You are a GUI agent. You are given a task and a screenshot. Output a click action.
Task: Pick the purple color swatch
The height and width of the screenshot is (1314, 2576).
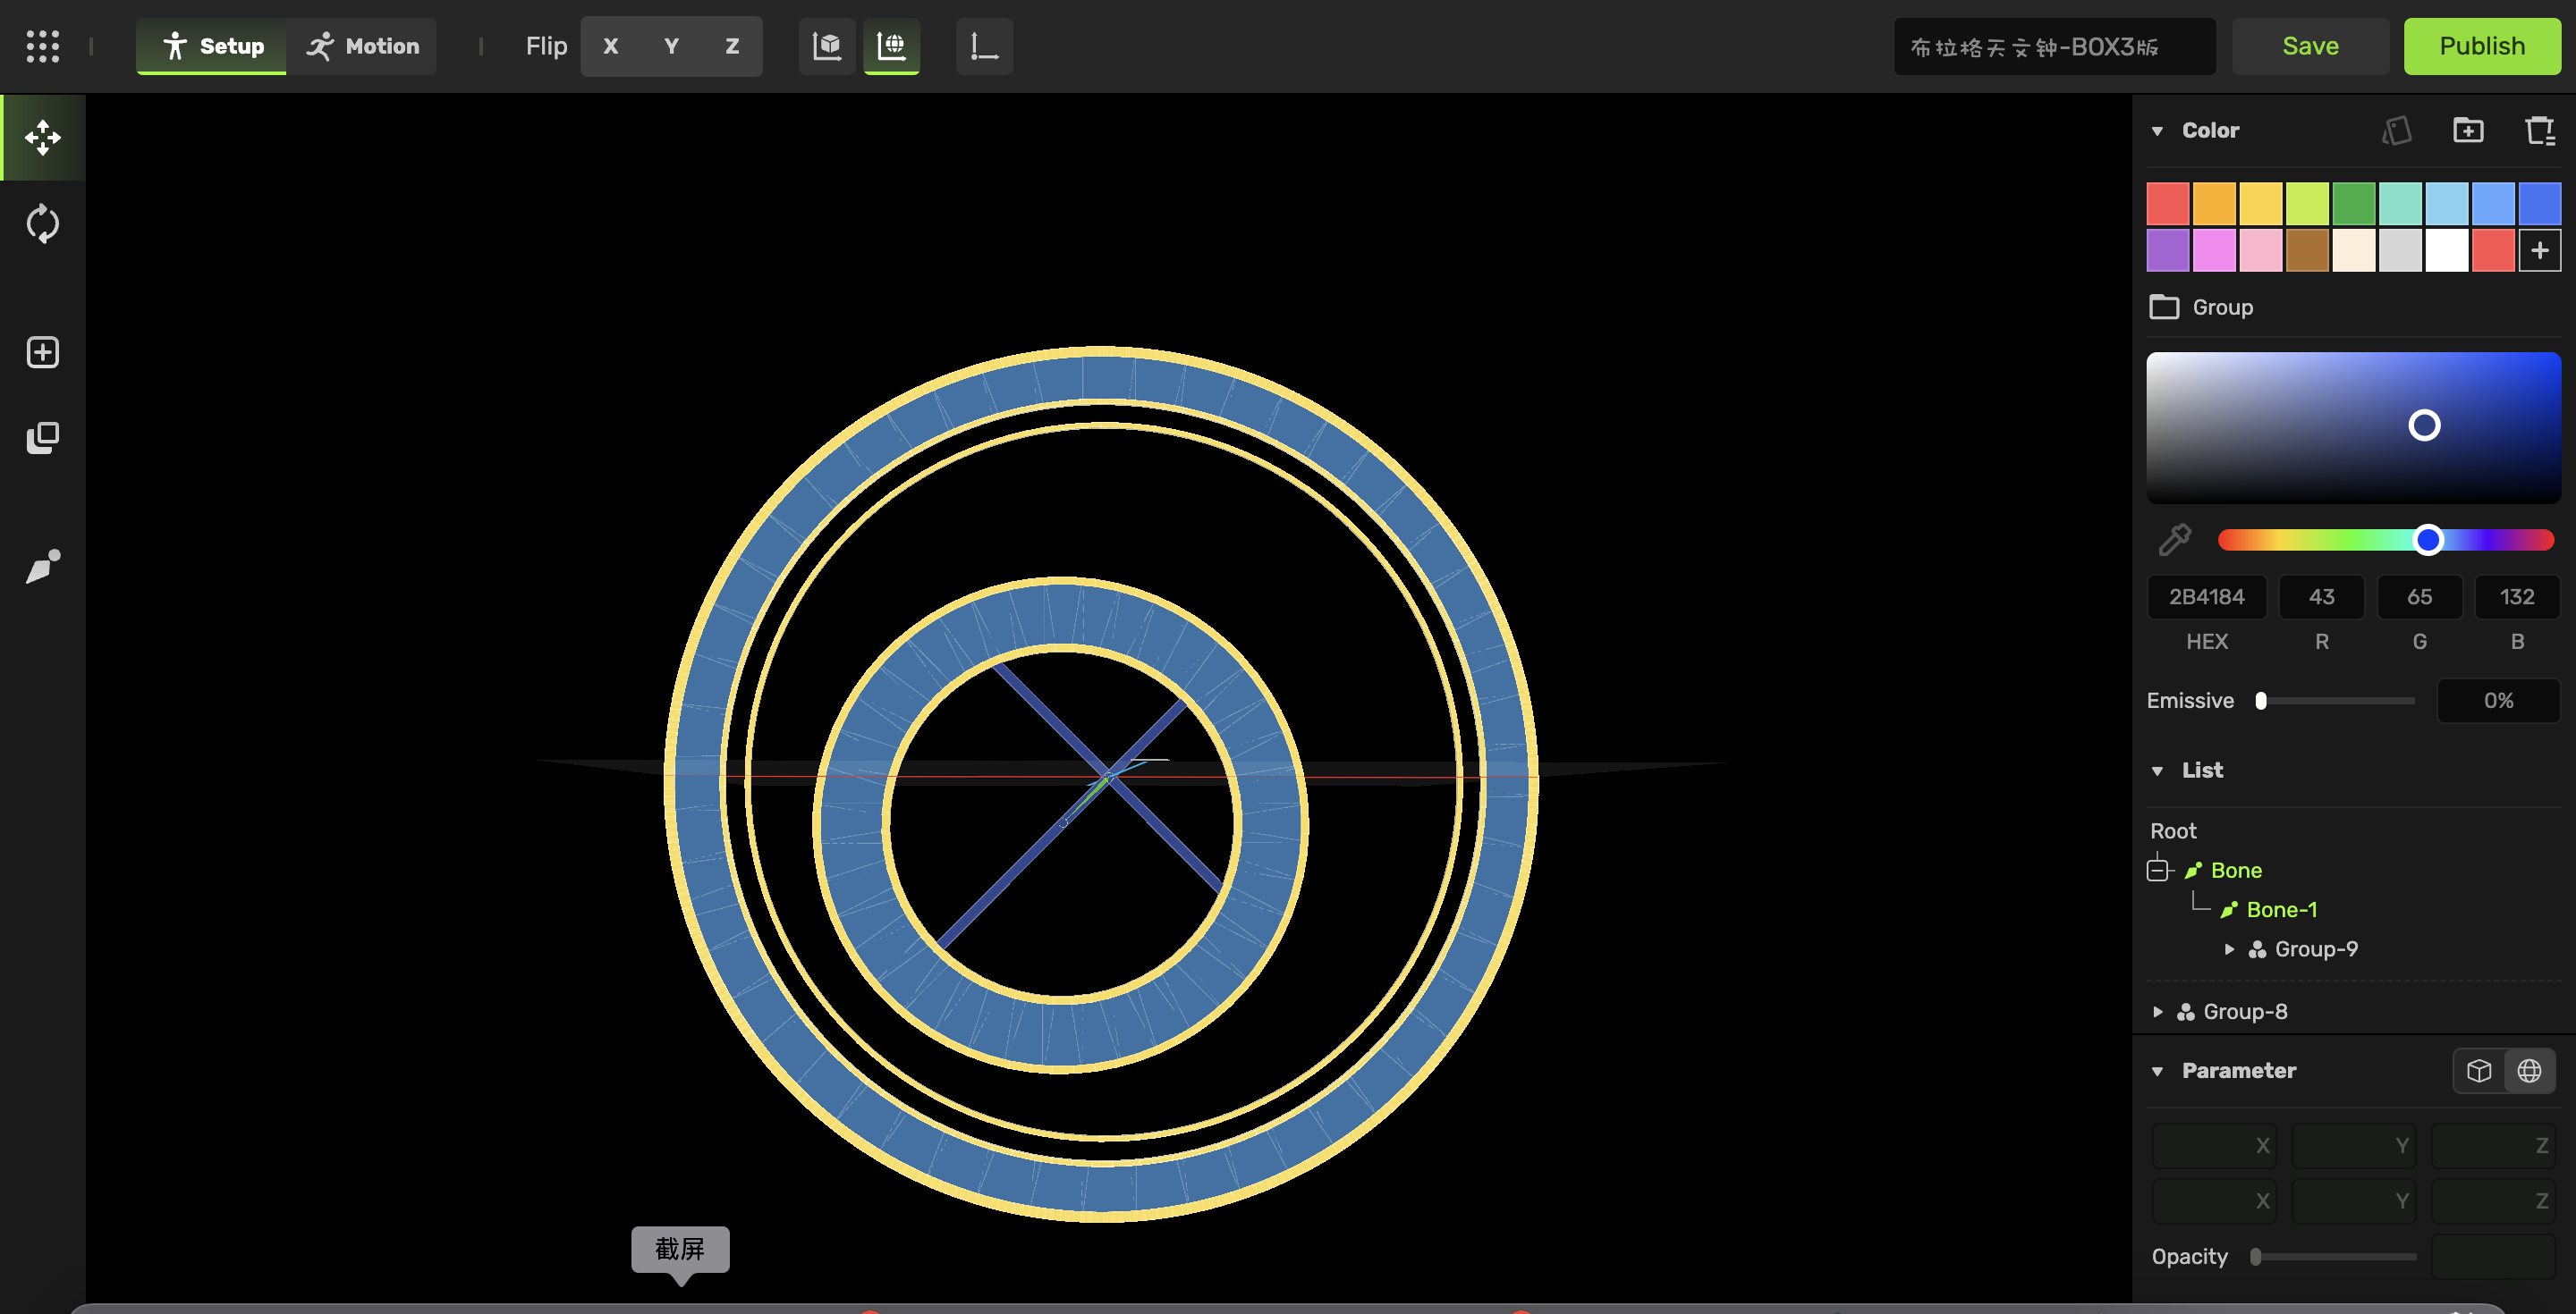2168,249
